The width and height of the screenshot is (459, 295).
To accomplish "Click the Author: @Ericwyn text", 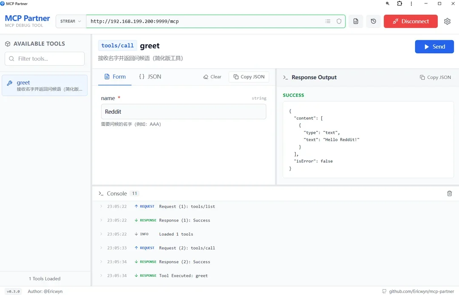I will point(45,292).
